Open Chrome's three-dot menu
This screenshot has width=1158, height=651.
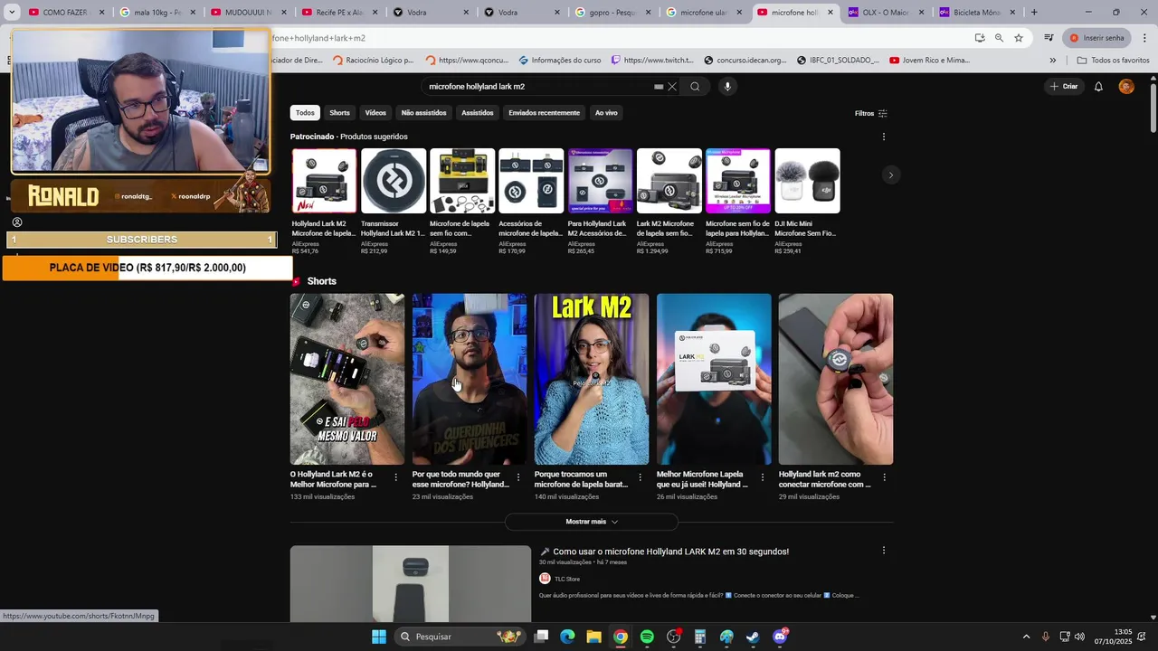(x=1145, y=38)
